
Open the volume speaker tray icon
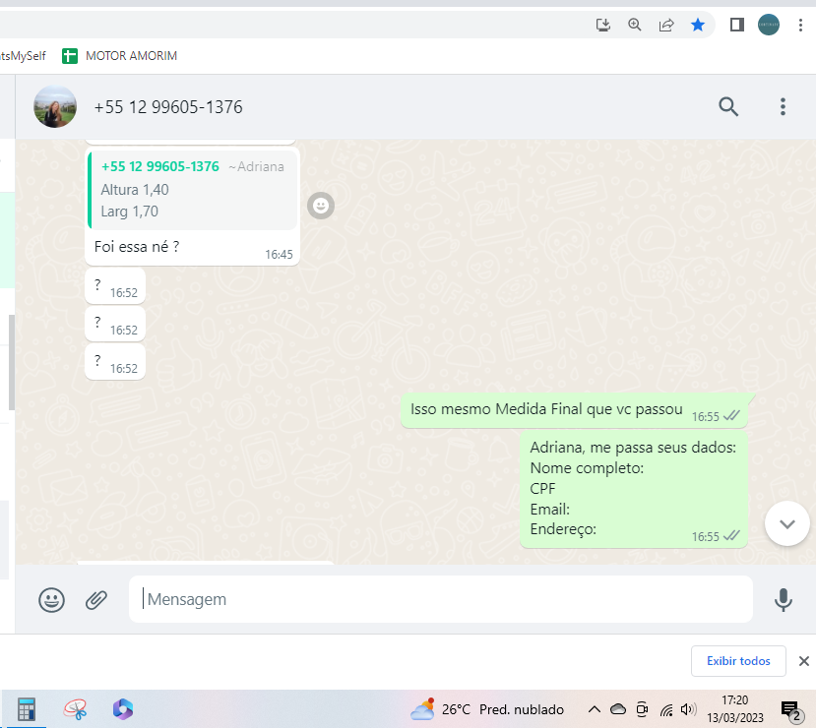click(x=688, y=709)
